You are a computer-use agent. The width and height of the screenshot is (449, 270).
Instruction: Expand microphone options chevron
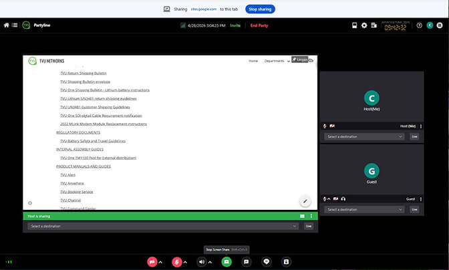(185, 262)
